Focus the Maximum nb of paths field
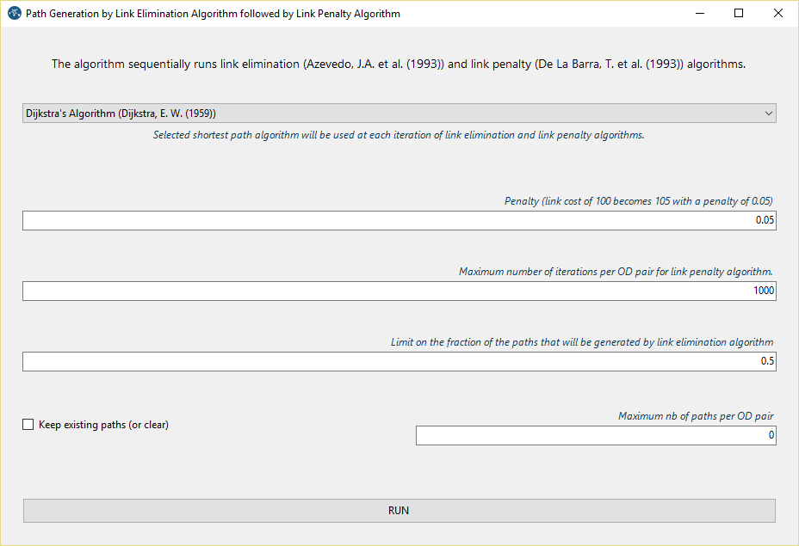Image resolution: width=799 pixels, height=546 pixels. (596, 436)
